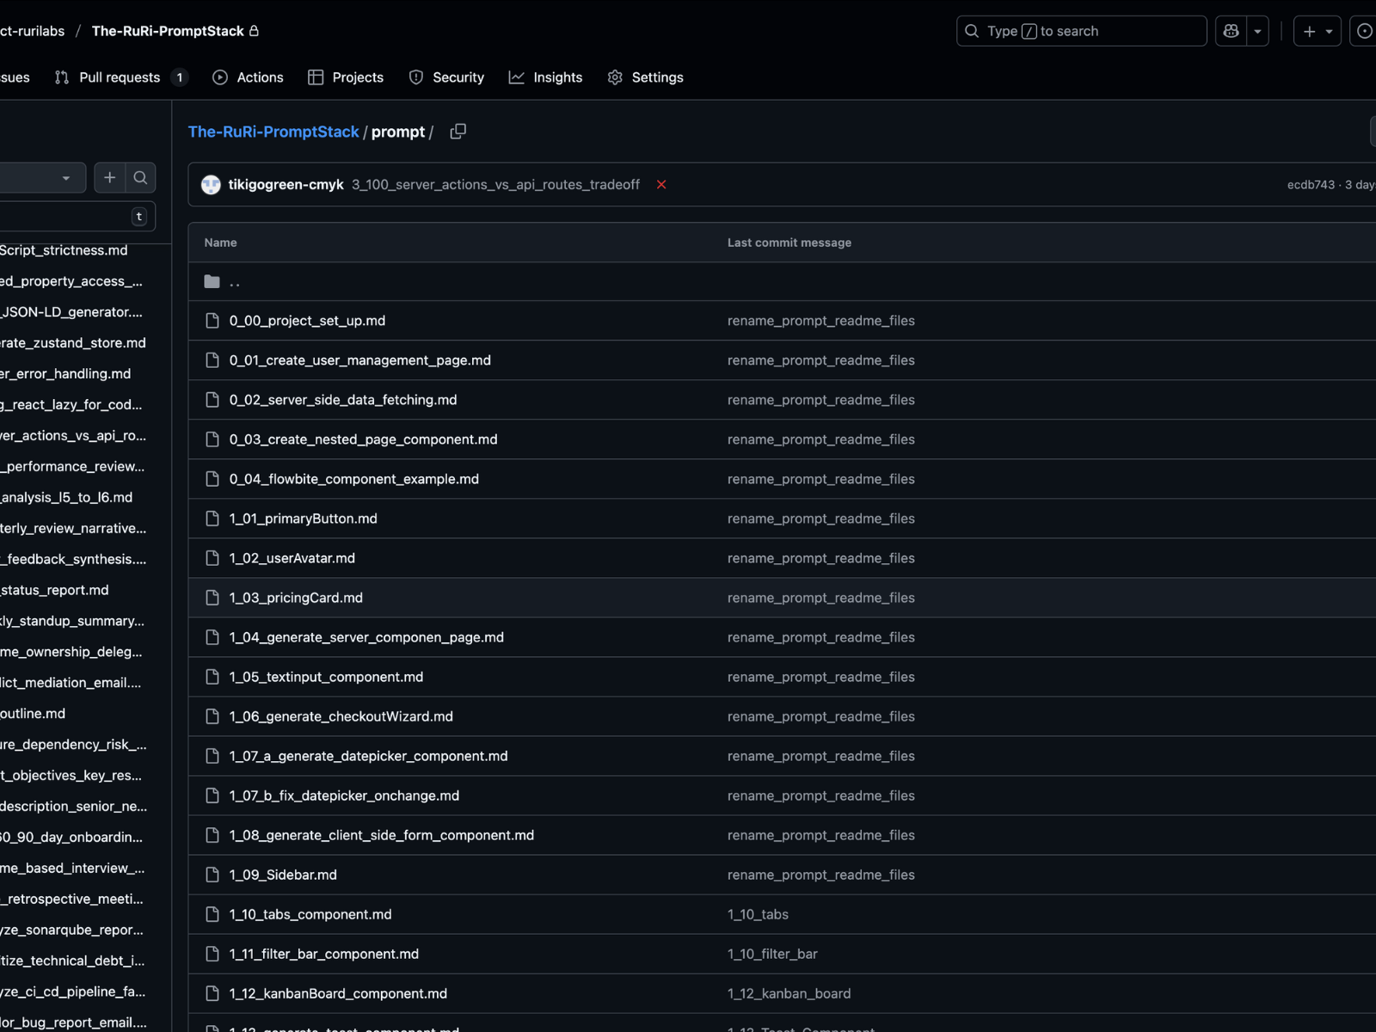Viewport: 1376px width, 1032px height.
Task: Open file 1_02_userAvatar.md
Action: [292, 558]
